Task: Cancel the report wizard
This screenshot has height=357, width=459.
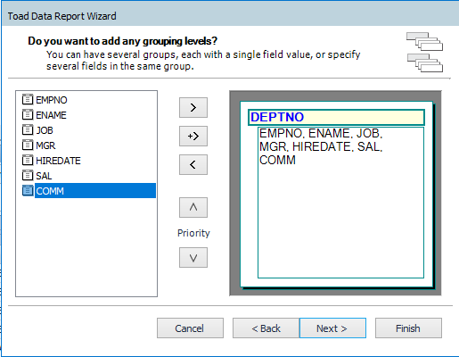Action: [x=190, y=328]
